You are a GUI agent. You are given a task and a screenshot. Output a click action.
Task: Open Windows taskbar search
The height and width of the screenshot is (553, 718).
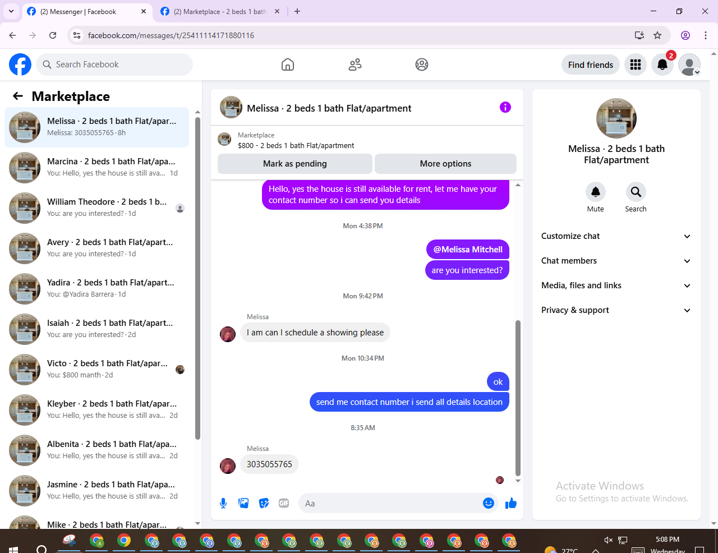pos(42,549)
